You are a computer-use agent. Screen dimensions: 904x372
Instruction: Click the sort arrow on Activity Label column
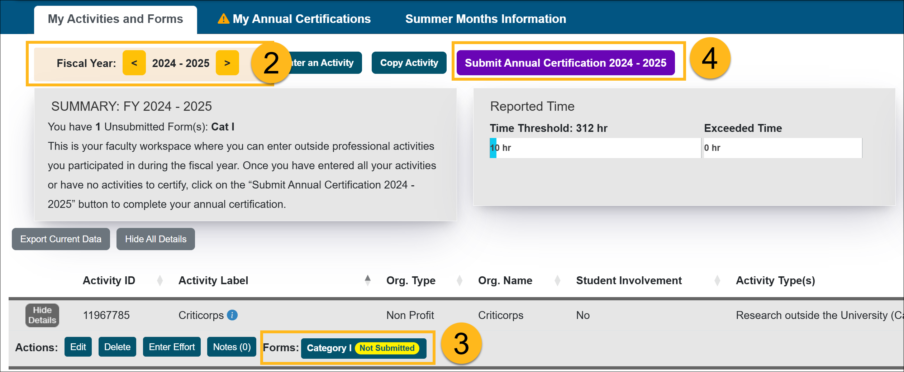(368, 280)
